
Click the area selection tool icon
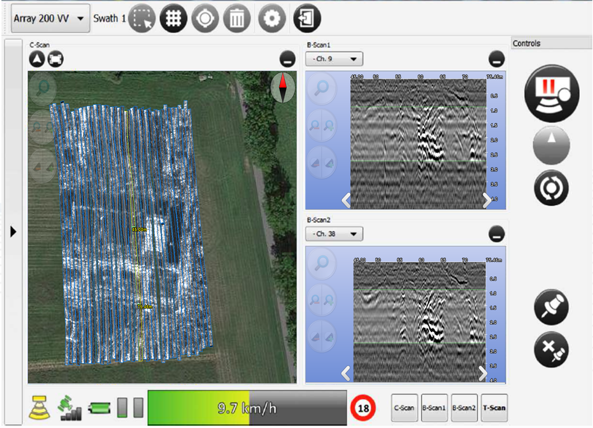coord(142,19)
